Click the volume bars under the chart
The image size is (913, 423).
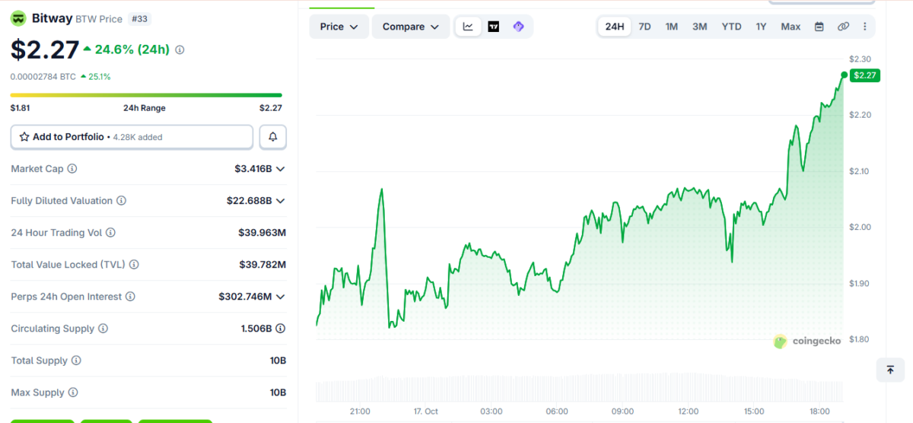coord(580,389)
